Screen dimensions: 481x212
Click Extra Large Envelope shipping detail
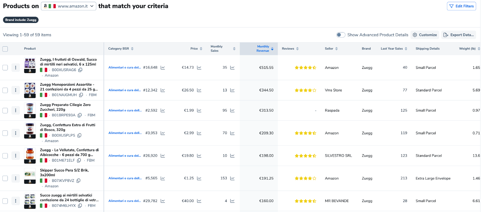pos(433,178)
